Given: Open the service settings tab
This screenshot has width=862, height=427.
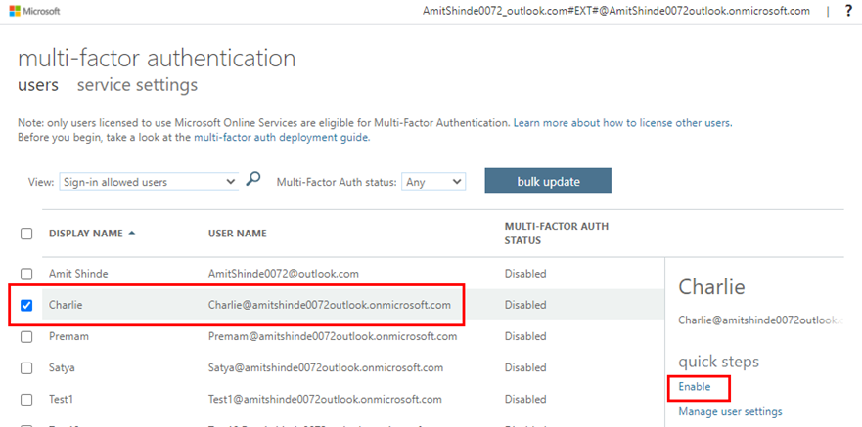Looking at the screenshot, I should point(137,85).
